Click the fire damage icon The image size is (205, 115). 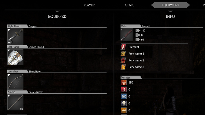point(124,89)
